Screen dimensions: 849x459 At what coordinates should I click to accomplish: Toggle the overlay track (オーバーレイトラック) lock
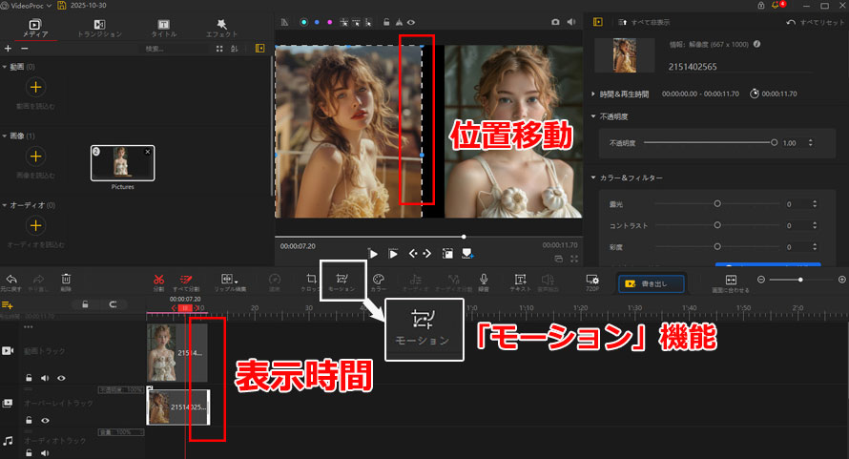click(x=29, y=420)
